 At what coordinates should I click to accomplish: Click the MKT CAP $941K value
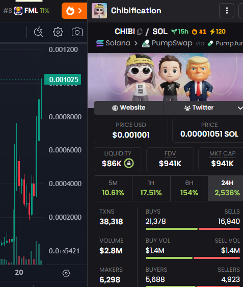click(223, 164)
